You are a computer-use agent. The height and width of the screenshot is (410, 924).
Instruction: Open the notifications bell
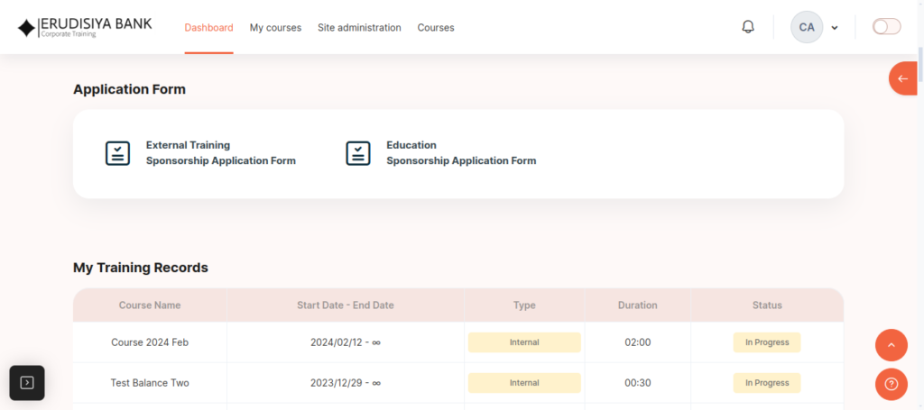(747, 27)
